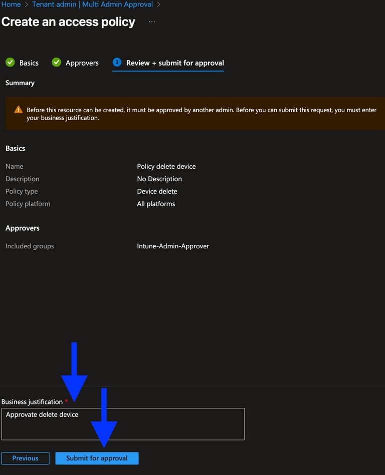Click the blue step 3 circle icon

[x=117, y=63]
